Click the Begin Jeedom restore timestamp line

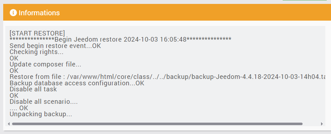point(120,39)
